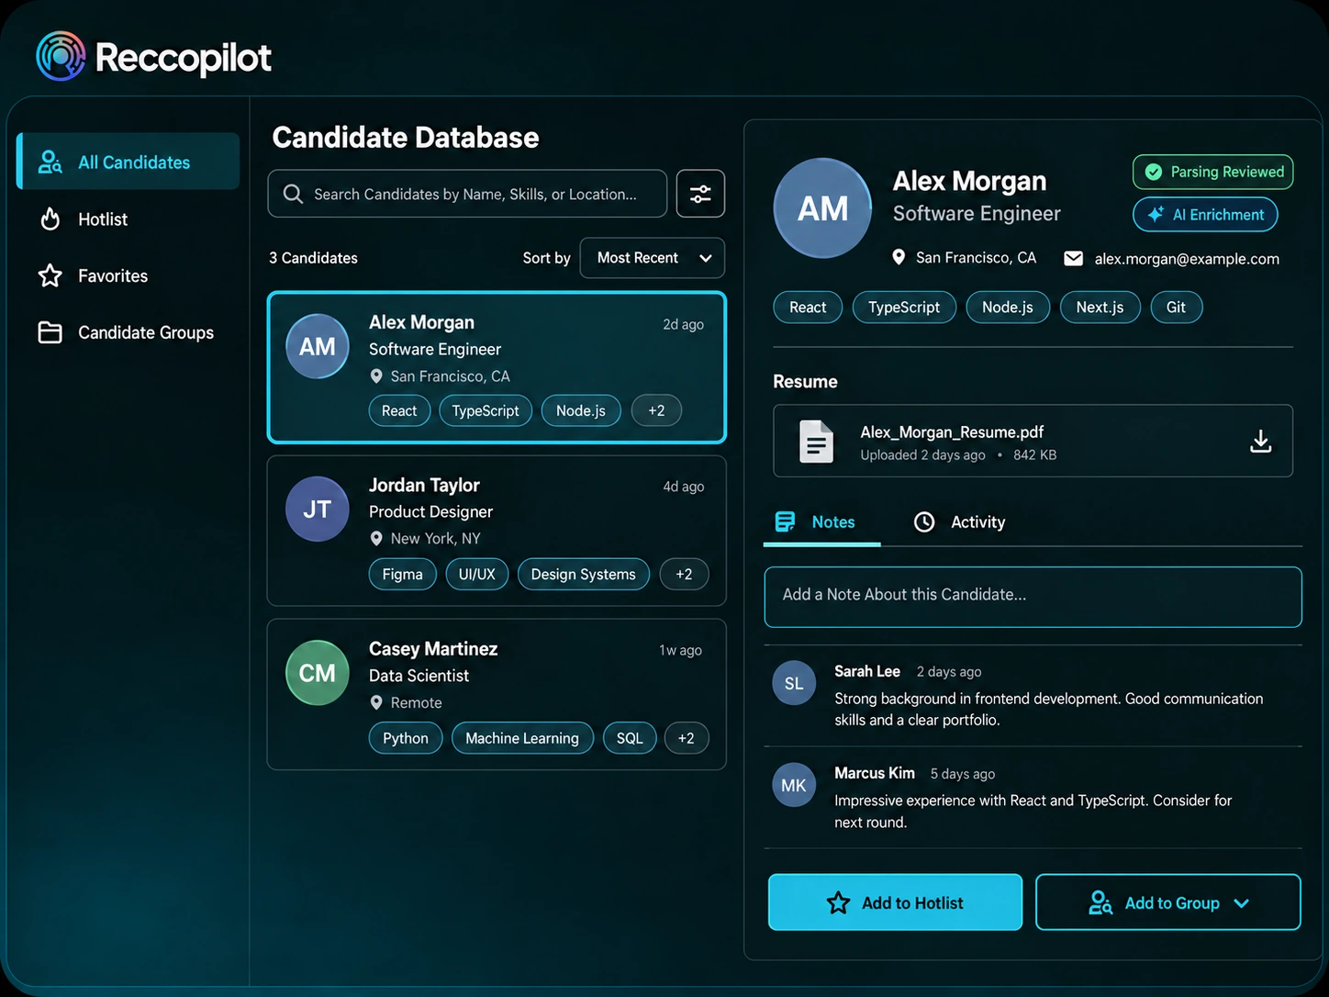Viewport: 1329px width, 997px height.
Task: Click the Reccopilot logo icon
Action: [61, 56]
